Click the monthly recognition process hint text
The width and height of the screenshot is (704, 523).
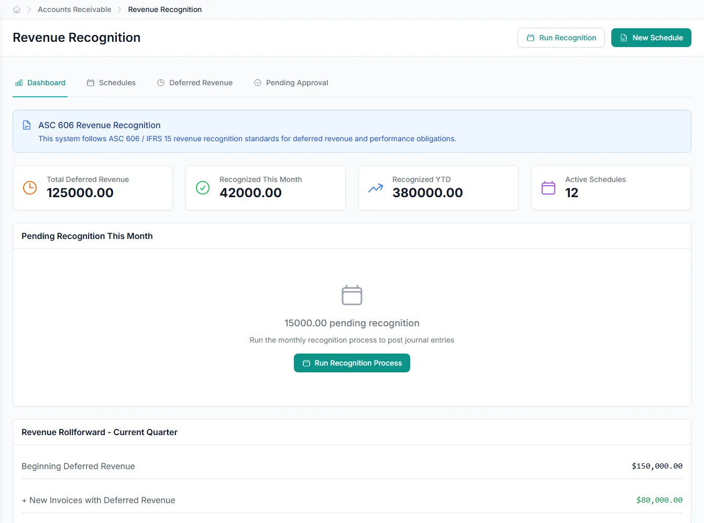point(352,340)
